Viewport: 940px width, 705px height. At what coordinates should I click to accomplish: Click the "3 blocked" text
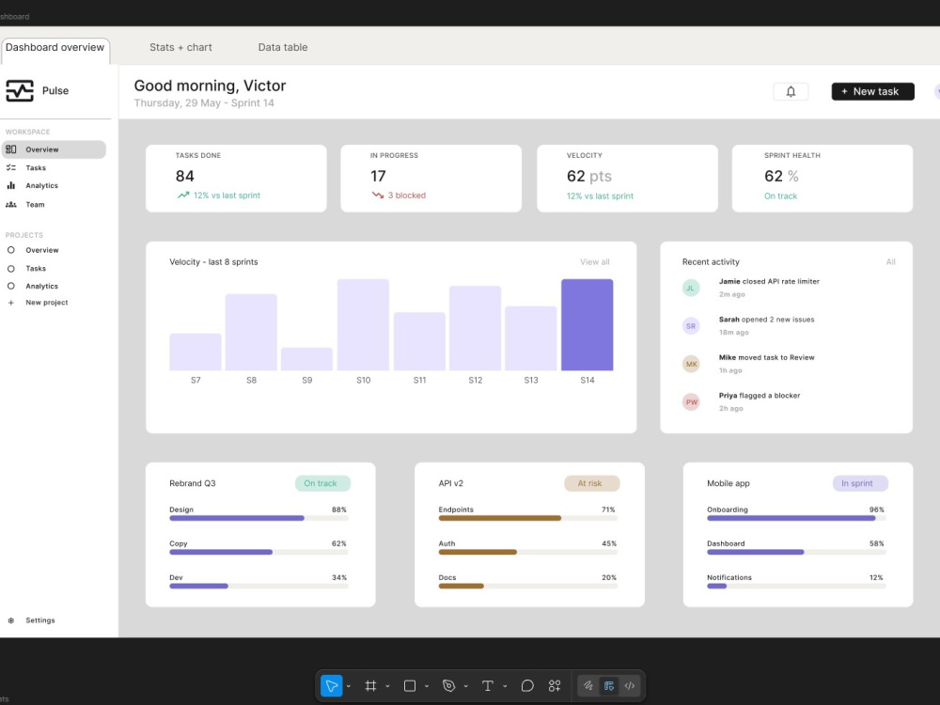[x=406, y=196]
